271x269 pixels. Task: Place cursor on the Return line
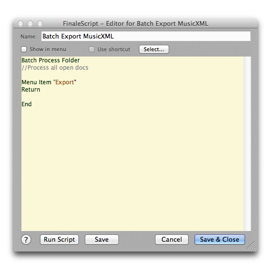pyautogui.click(x=31, y=90)
